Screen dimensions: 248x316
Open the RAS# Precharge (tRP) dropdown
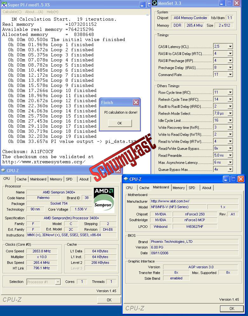click(230, 60)
